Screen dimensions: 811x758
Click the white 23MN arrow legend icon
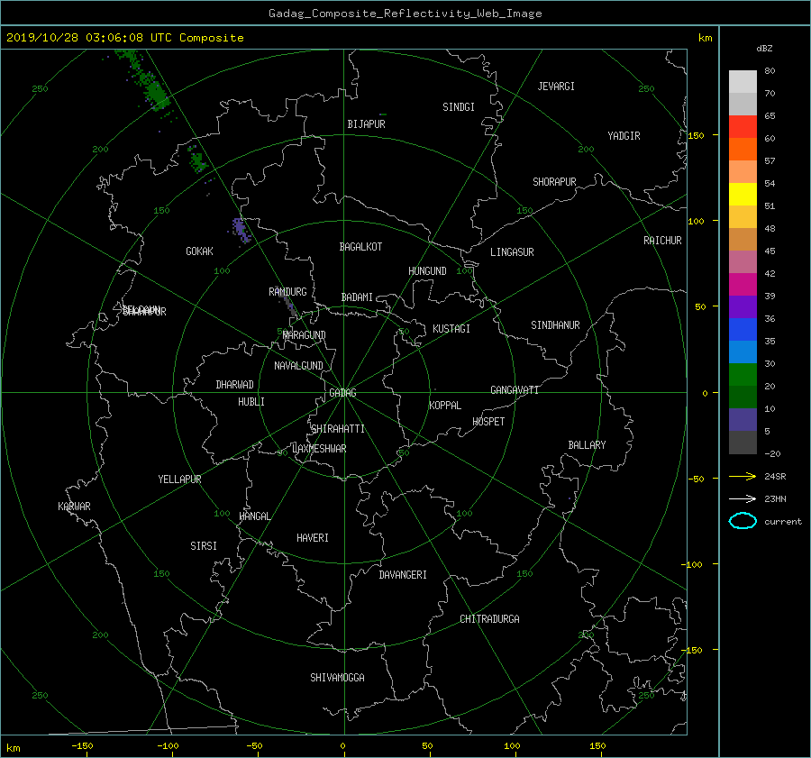[743, 498]
